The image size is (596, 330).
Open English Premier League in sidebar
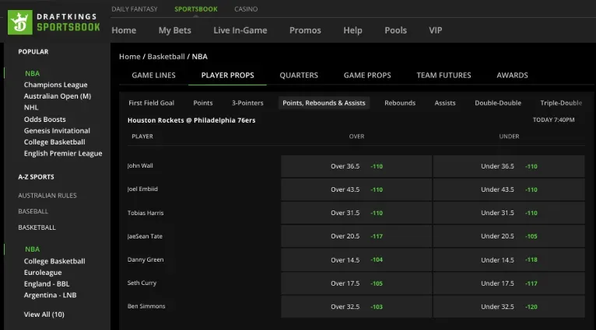point(63,153)
